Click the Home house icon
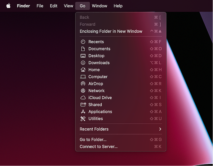The height and width of the screenshot is (166, 213). coord(83,70)
